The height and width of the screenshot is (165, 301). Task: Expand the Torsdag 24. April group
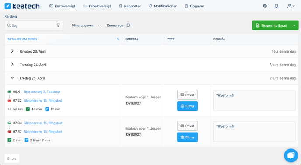12,64
